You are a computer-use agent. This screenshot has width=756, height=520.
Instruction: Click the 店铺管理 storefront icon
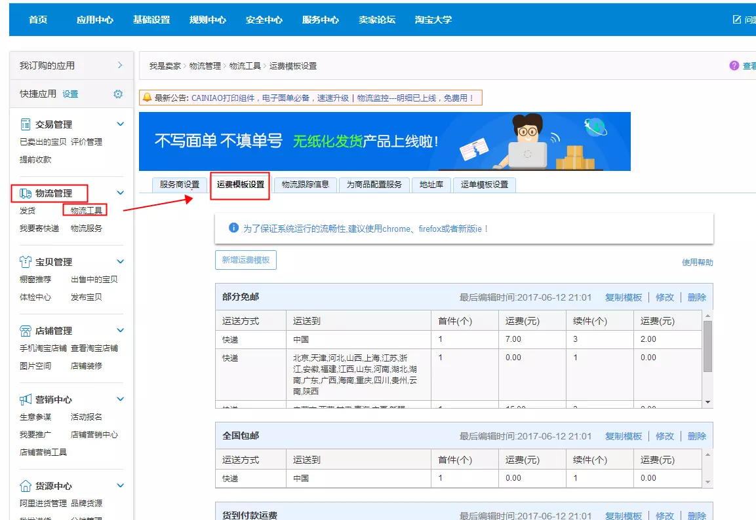point(26,331)
